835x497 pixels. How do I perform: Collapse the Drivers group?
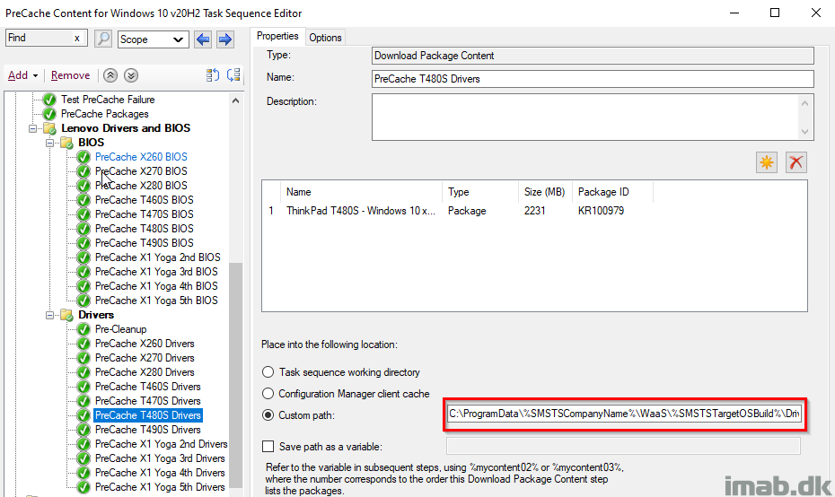tap(49, 316)
